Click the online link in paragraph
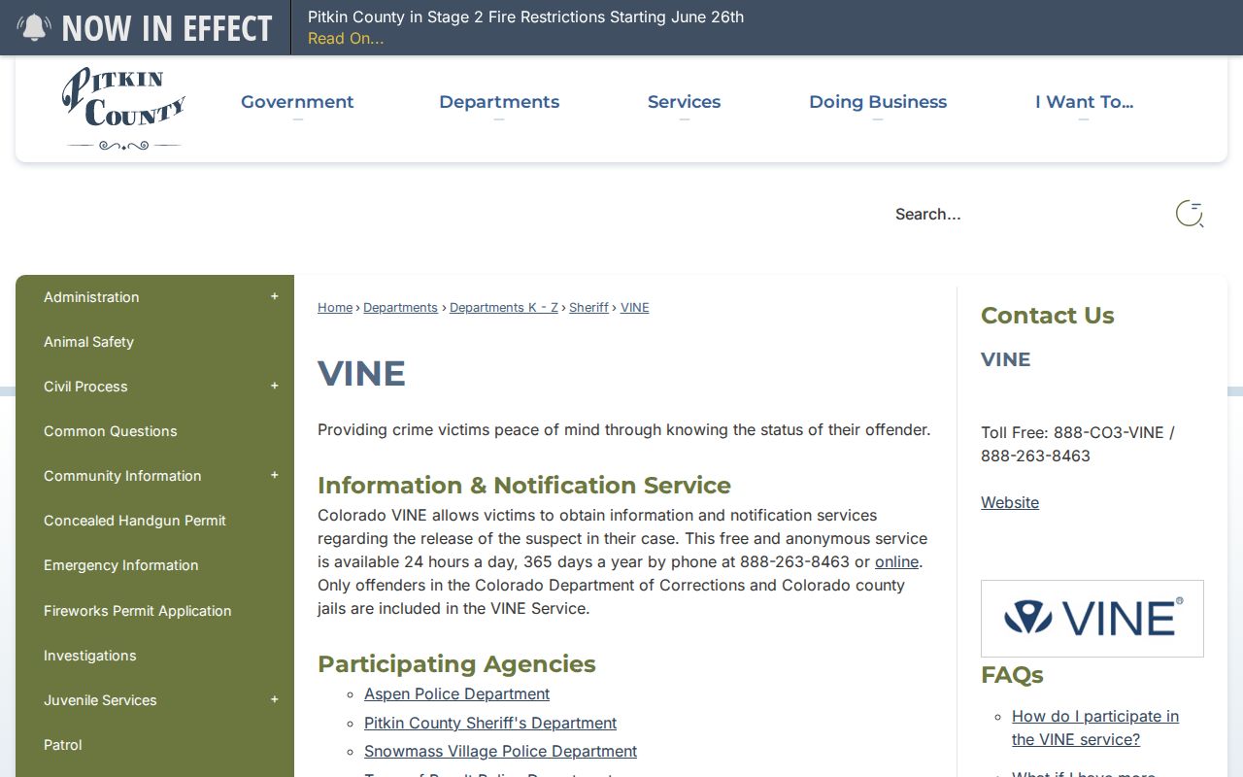Image resolution: width=1243 pixels, height=777 pixels. click(x=896, y=562)
